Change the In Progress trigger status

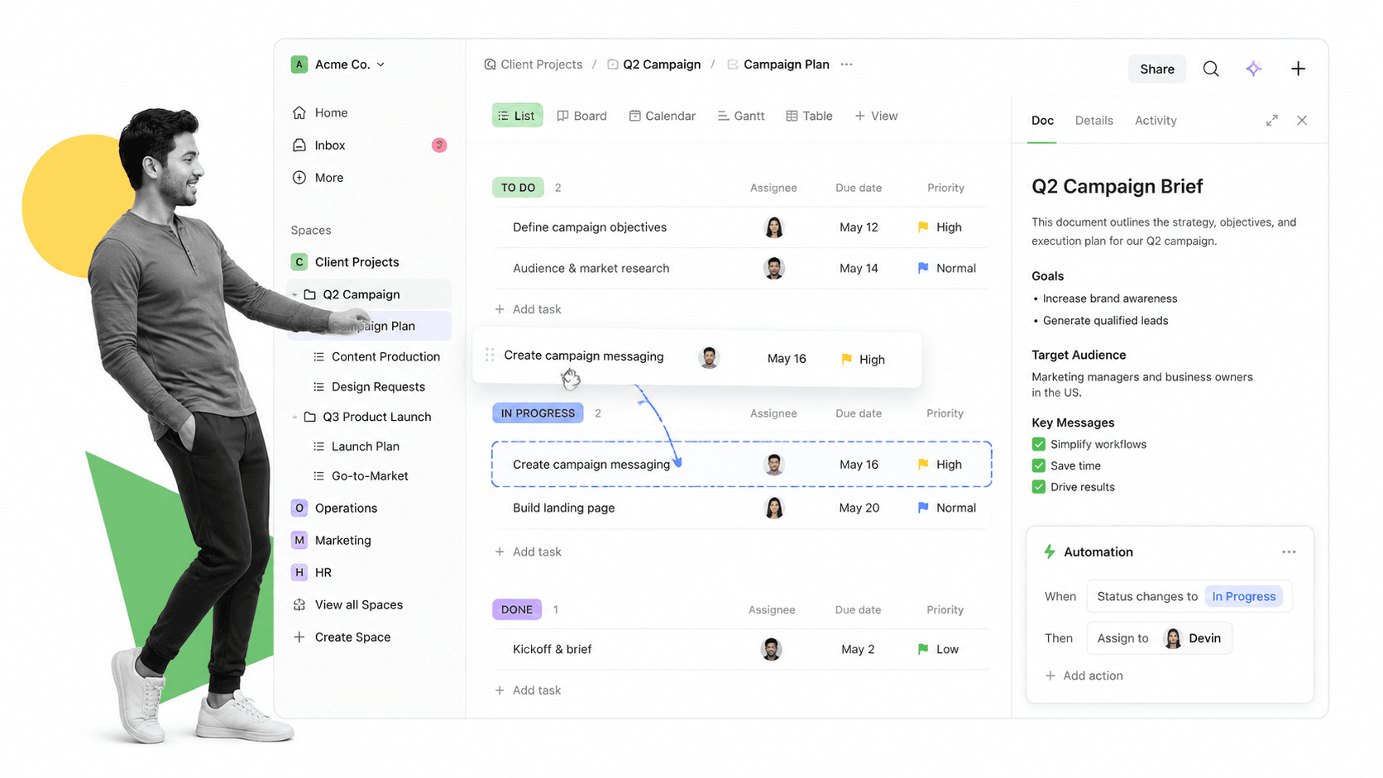[1243, 596]
